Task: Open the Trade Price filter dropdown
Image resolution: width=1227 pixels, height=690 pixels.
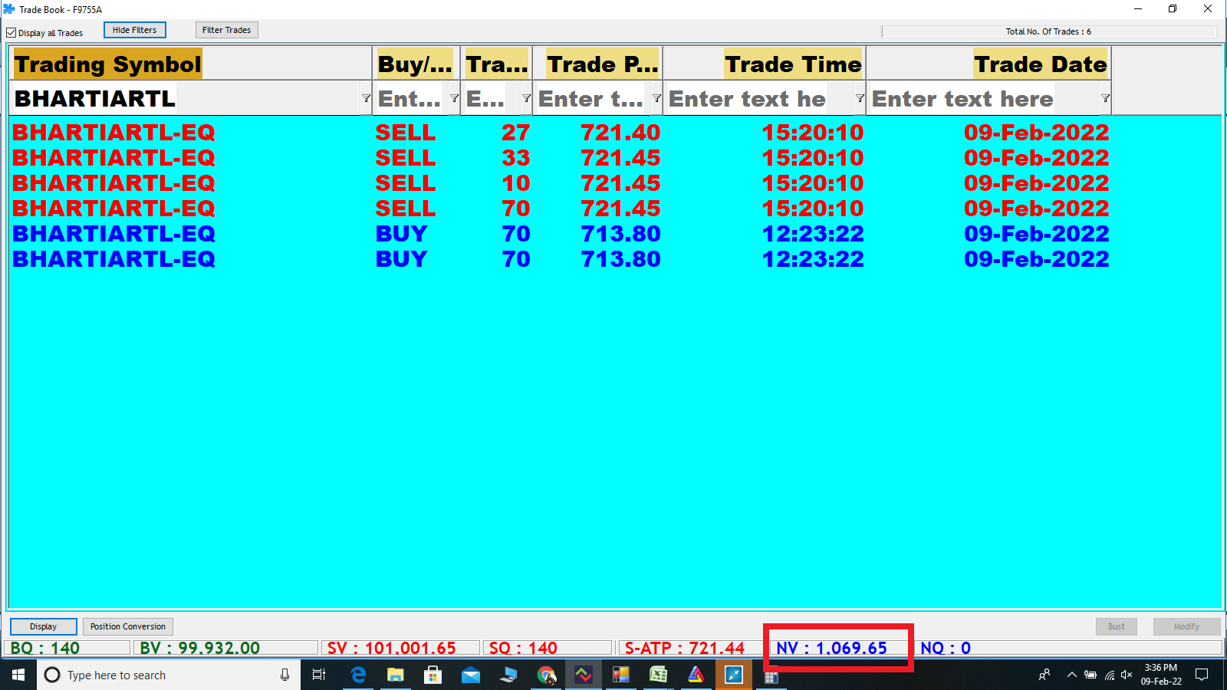Action: pos(656,98)
